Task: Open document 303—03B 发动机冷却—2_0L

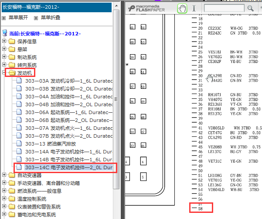Action: click(x=69, y=89)
